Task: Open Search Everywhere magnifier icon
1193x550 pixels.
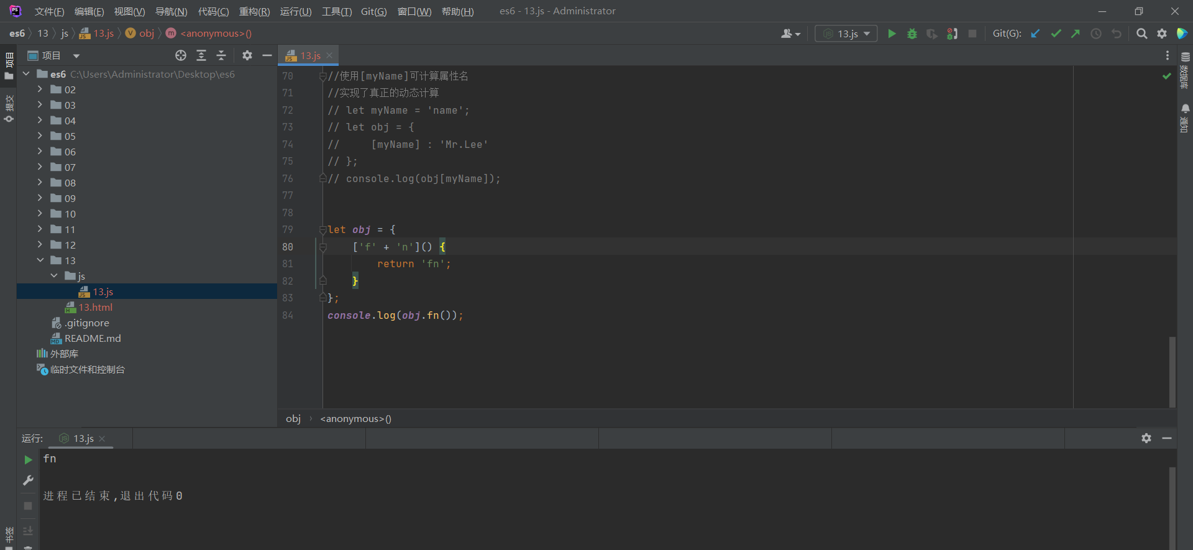Action: coord(1141,34)
